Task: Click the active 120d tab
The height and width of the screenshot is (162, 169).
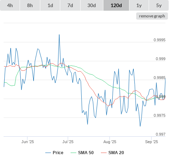Action: (116, 5)
